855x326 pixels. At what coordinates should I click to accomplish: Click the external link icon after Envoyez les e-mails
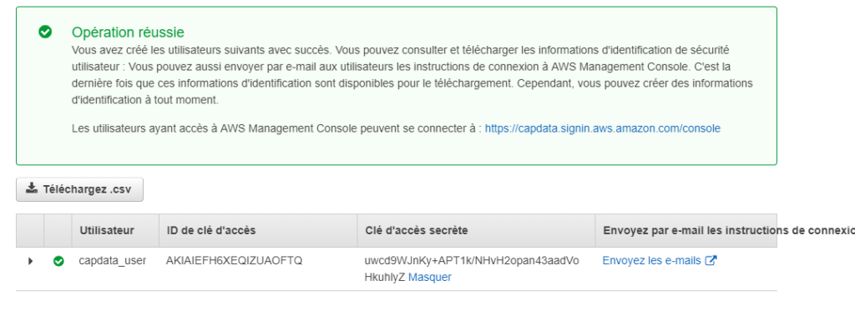point(711,261)
